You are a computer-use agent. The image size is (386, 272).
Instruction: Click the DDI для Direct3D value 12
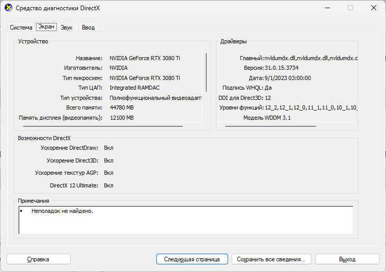point(268,98)
